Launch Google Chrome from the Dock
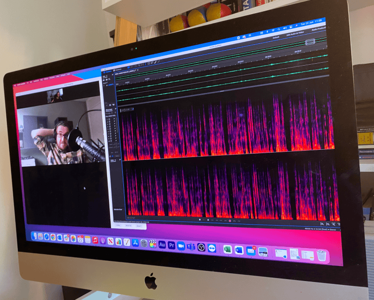Screen dimensions: 374x300 (x=53, y=237)
